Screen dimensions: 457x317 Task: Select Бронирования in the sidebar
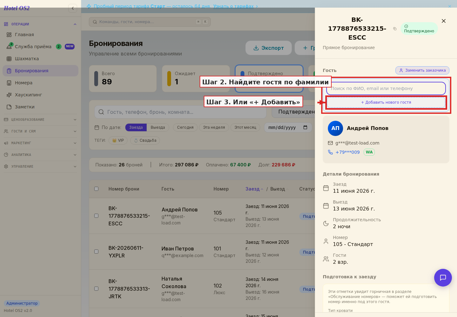(x=40, y=71)
